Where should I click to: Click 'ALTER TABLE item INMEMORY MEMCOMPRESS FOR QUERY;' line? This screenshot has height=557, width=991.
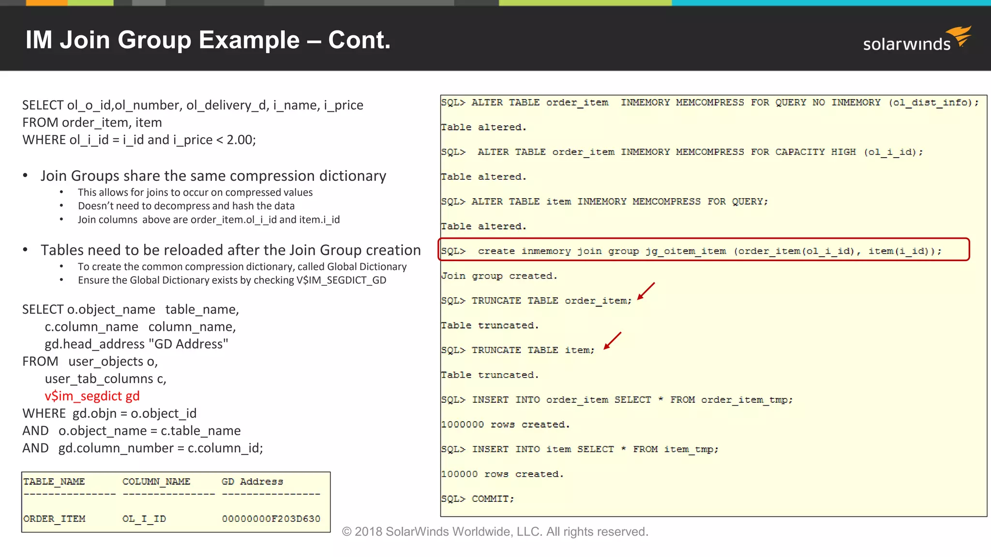pos(604,202)
